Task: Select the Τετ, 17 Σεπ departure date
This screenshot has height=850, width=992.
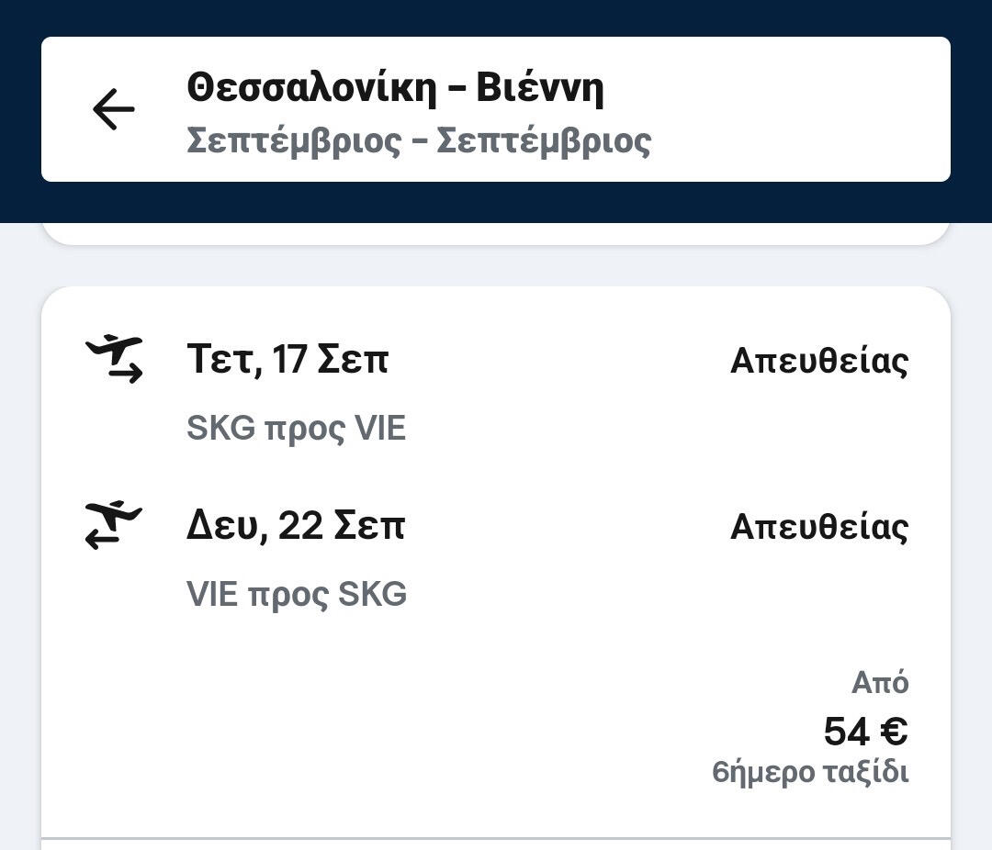Action: (287, 359)
